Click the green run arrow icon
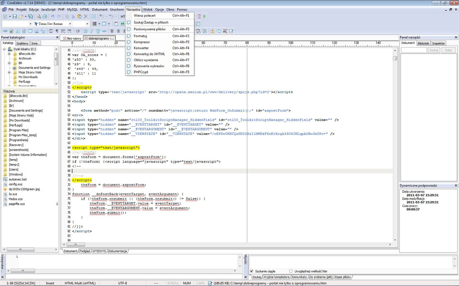 204,16
